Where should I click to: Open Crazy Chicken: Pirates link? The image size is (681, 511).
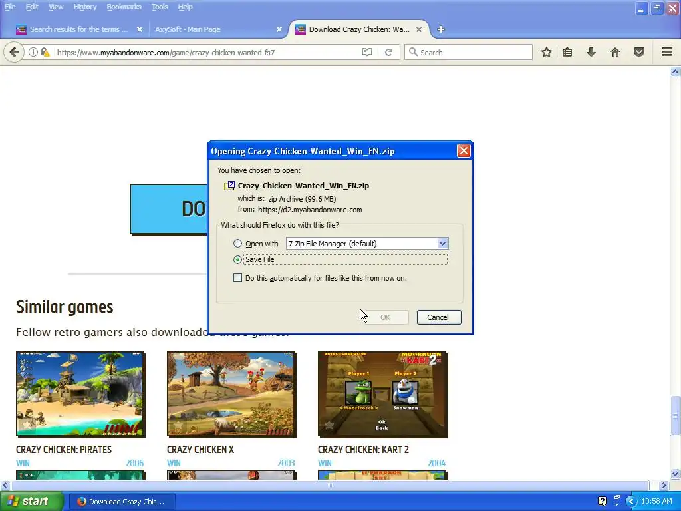click(x=64, y=449)
